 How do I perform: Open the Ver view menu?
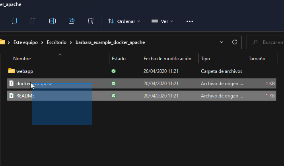162,21
